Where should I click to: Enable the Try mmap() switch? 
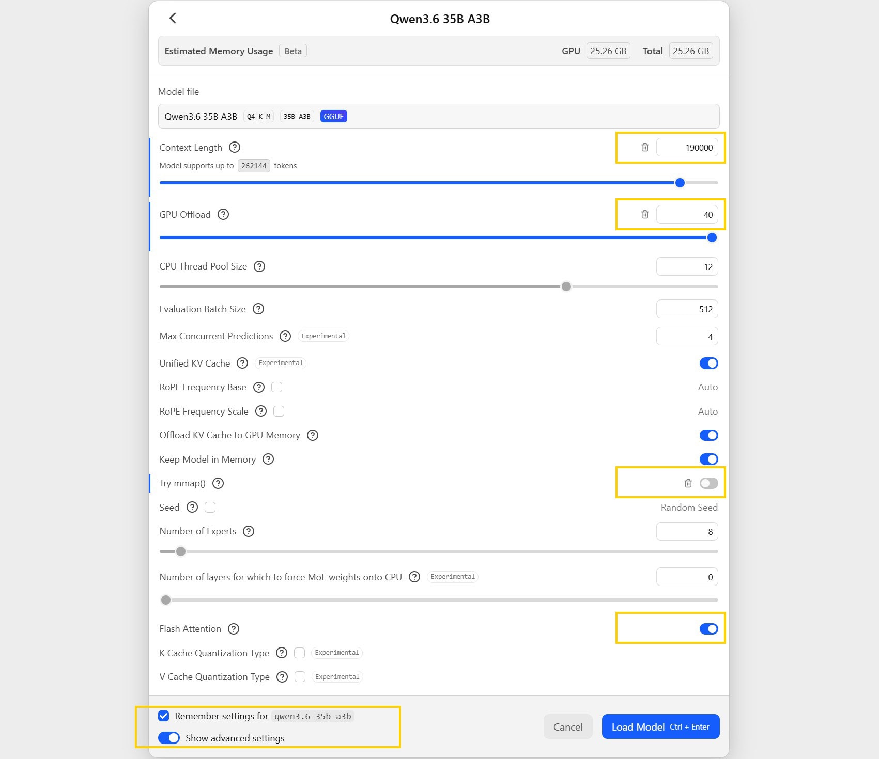point(708,483)
